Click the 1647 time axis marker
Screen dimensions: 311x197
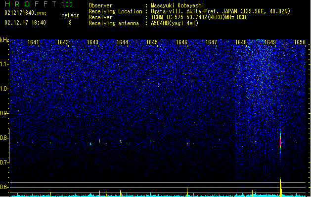coord(212,42)
